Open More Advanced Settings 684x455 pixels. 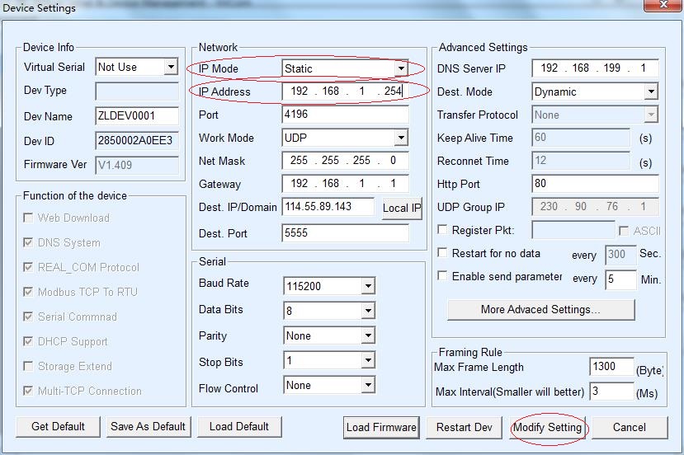(540, 310)
